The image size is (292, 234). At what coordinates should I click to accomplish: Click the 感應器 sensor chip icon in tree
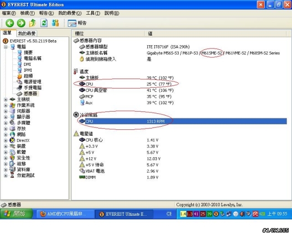coord(19,94)
